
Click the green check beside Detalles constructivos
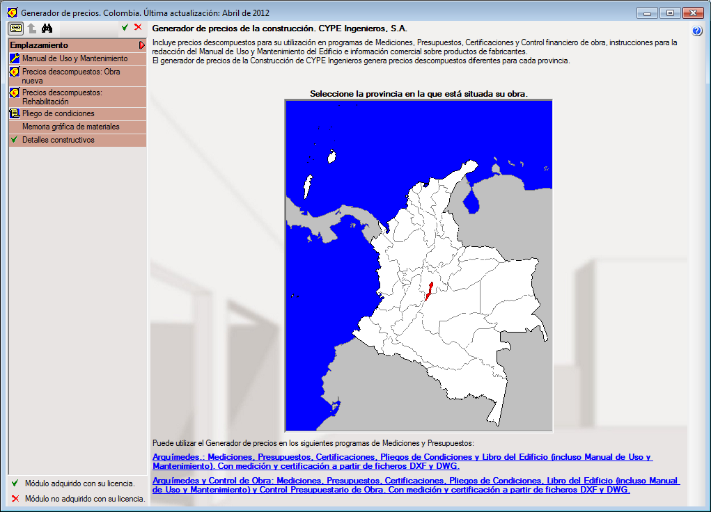pos(15,140)
